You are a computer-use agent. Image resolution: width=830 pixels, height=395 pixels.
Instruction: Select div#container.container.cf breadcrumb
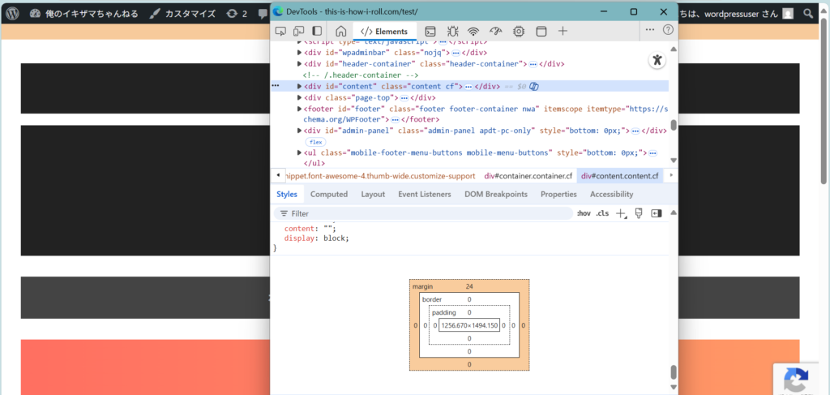tap(528, 175)
